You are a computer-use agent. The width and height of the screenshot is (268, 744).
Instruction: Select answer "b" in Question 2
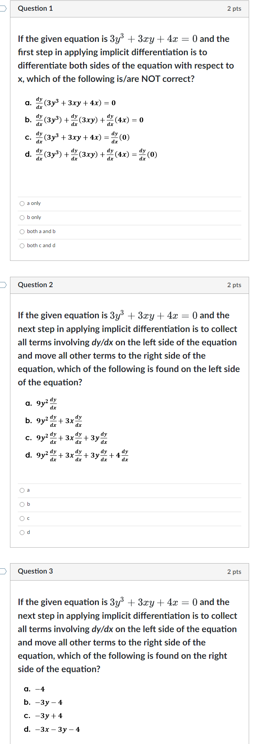22,504
